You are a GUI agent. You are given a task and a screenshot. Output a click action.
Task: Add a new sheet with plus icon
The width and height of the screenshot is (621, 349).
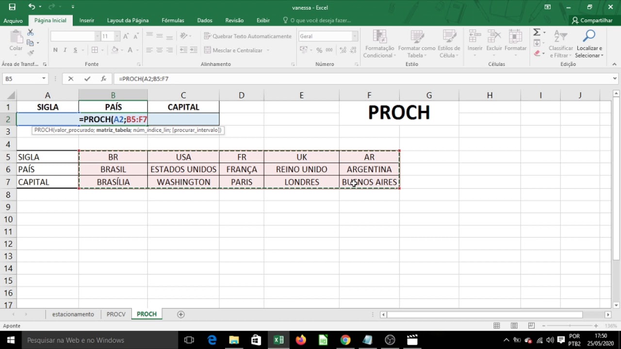[181, 315]
